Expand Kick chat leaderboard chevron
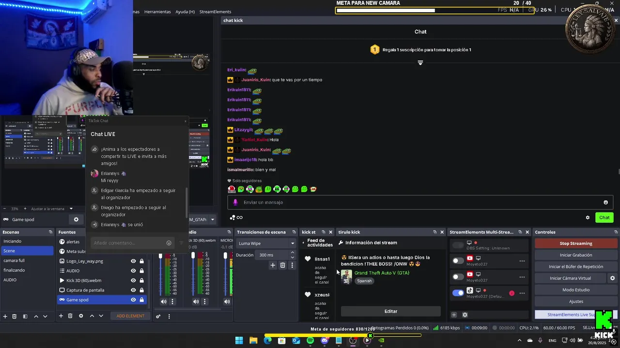This screenshot has width=620, height=348. coord(420,63)
